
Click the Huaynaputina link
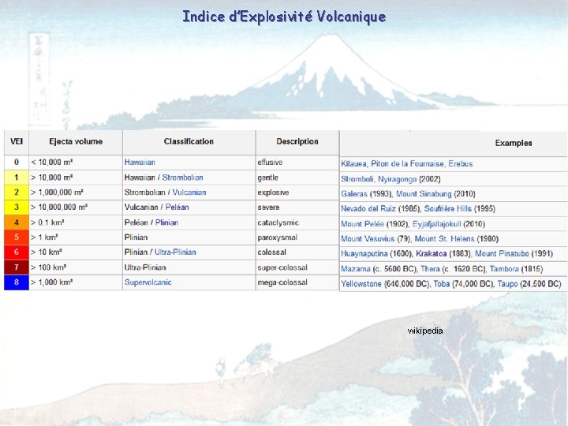[364, 253]
